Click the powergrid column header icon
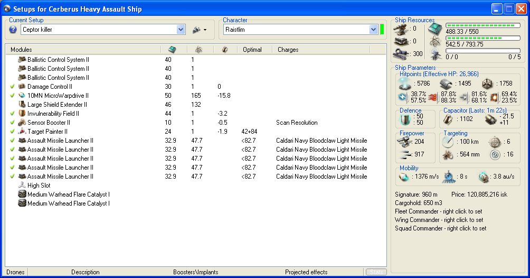The height and width of the screenshot is (278, 530). pos(198,50)
